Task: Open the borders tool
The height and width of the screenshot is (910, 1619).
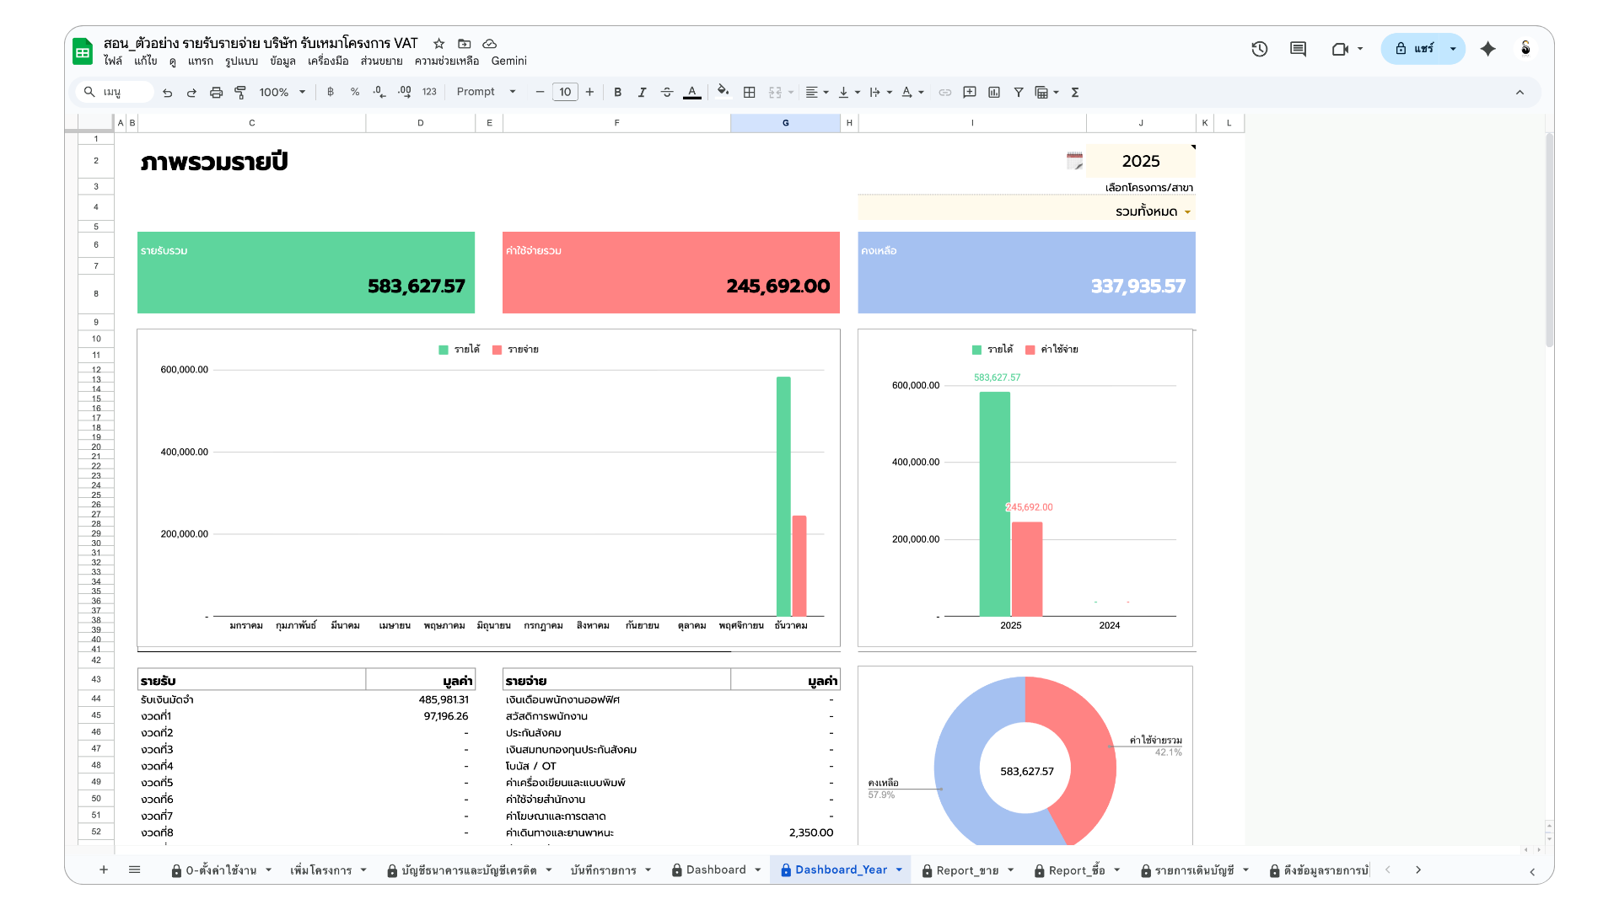Action: coord(749,93)
